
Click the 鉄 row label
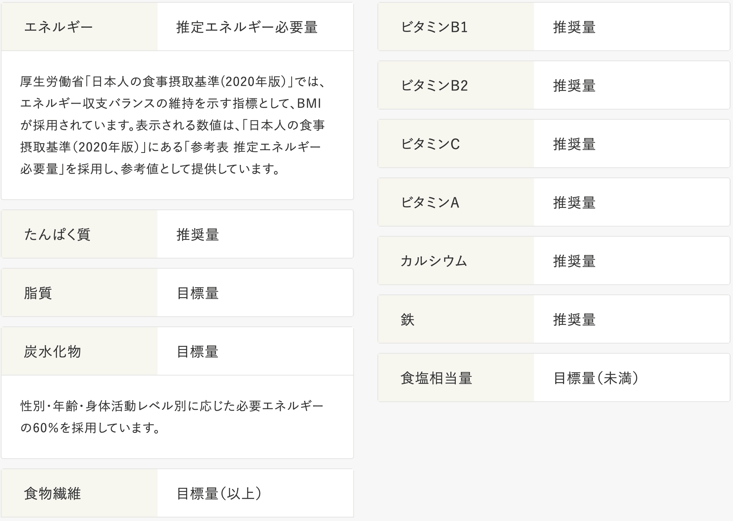coord(407,319)
